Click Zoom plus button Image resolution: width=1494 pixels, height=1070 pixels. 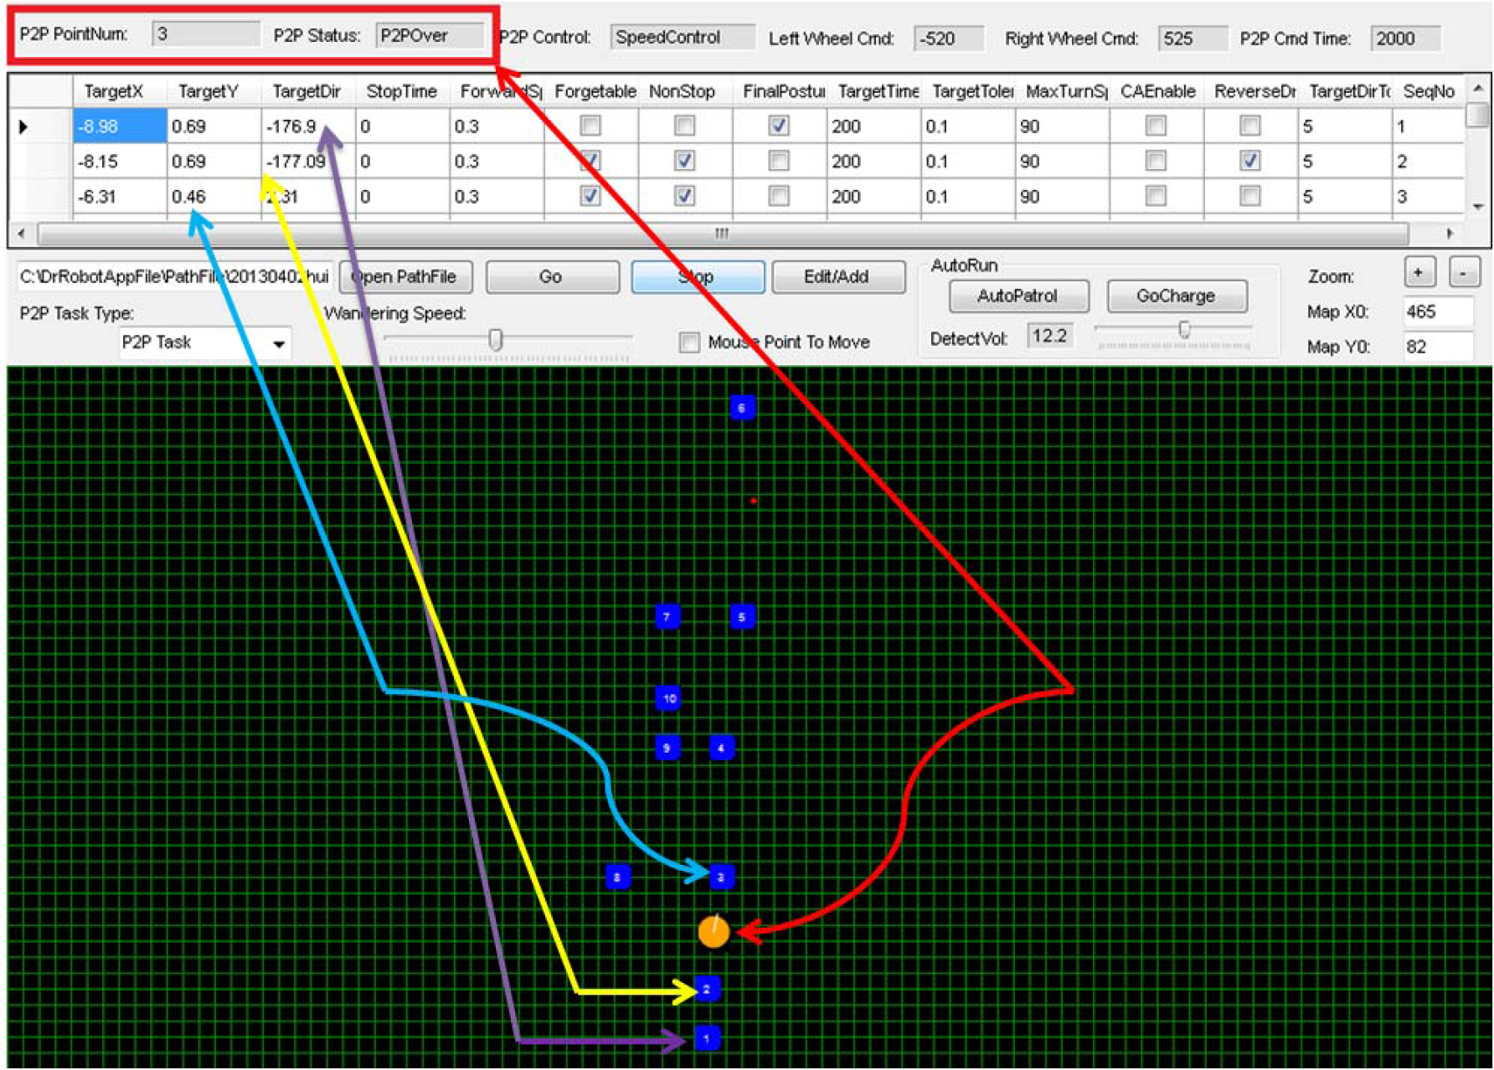click(x=1419, y=273)
